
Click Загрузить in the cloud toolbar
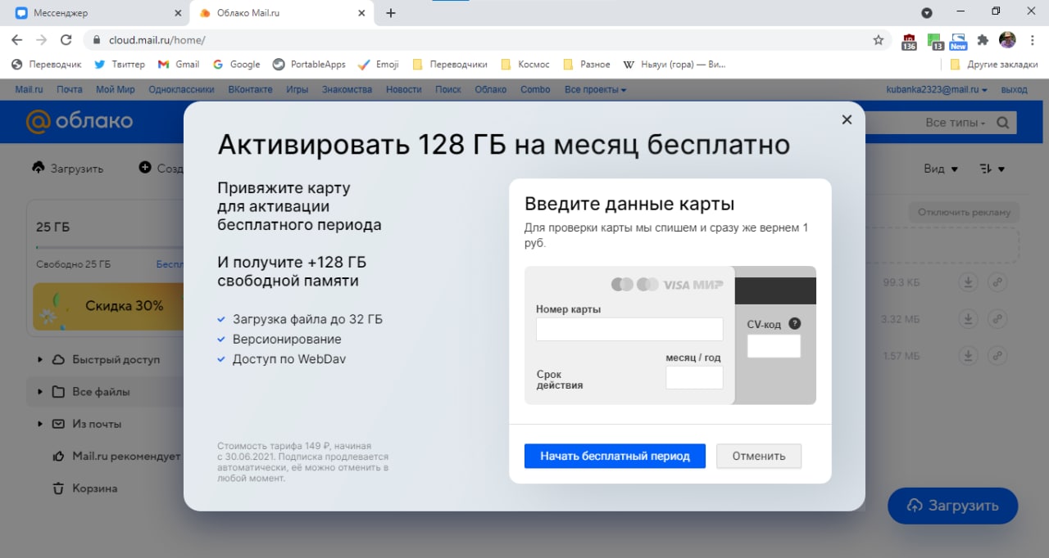pos(68,168)
